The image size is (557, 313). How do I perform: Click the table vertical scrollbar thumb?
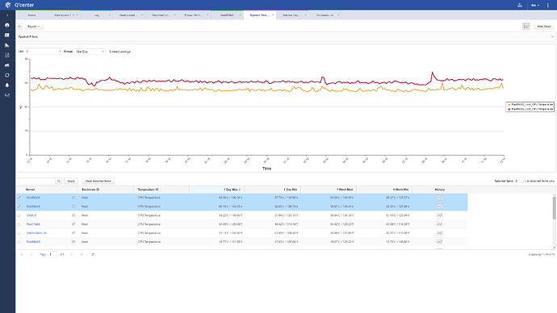coord(554,208)
